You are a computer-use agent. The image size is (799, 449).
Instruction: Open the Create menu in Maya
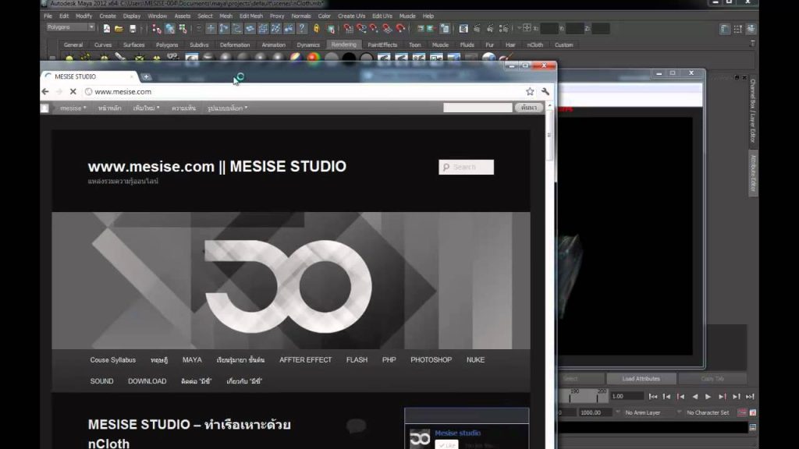tap(108, 16)
